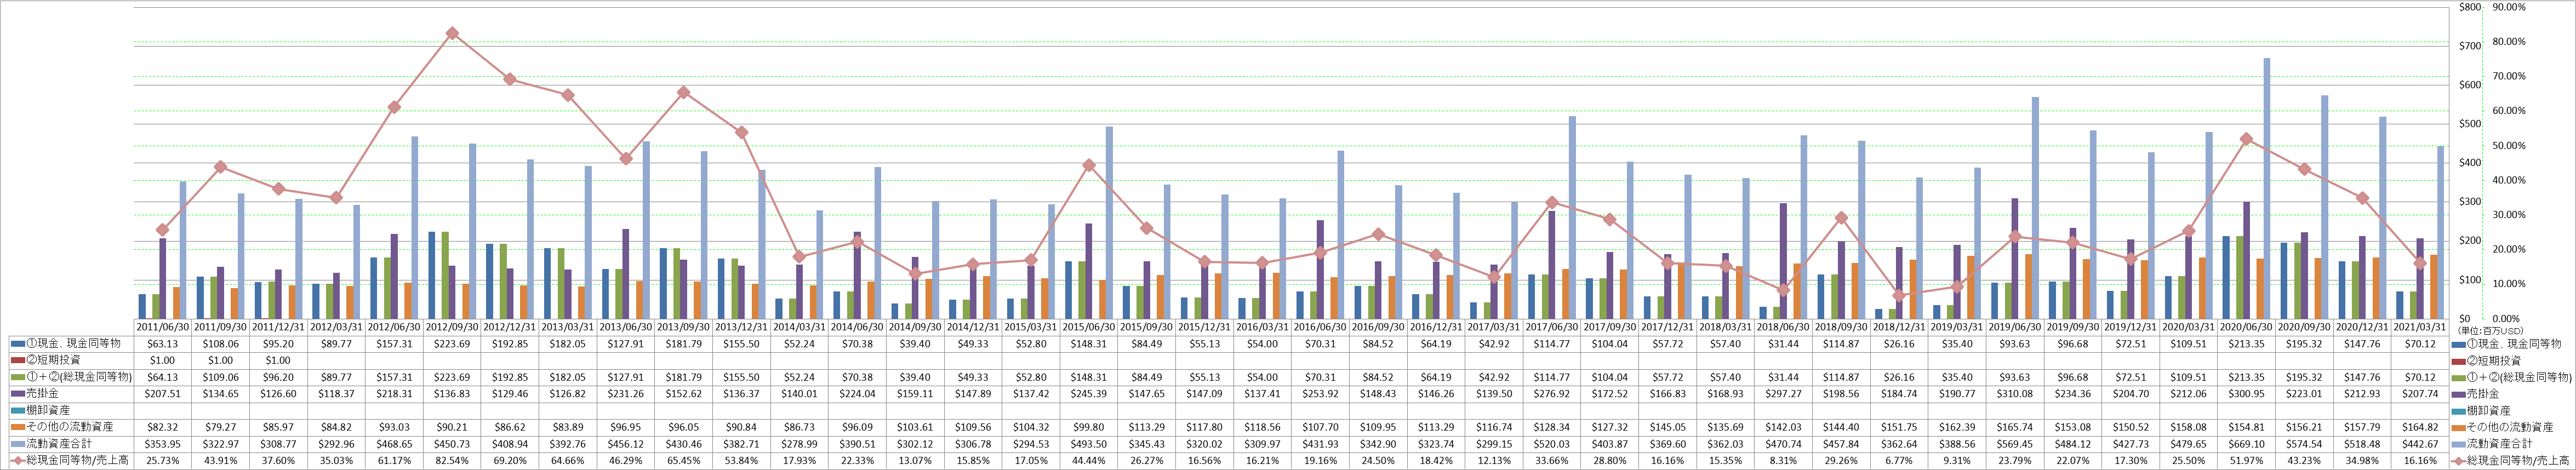Click the $353.95 total current assets cell
This screenshot has height=470, width=2576.
click(163, 444)
